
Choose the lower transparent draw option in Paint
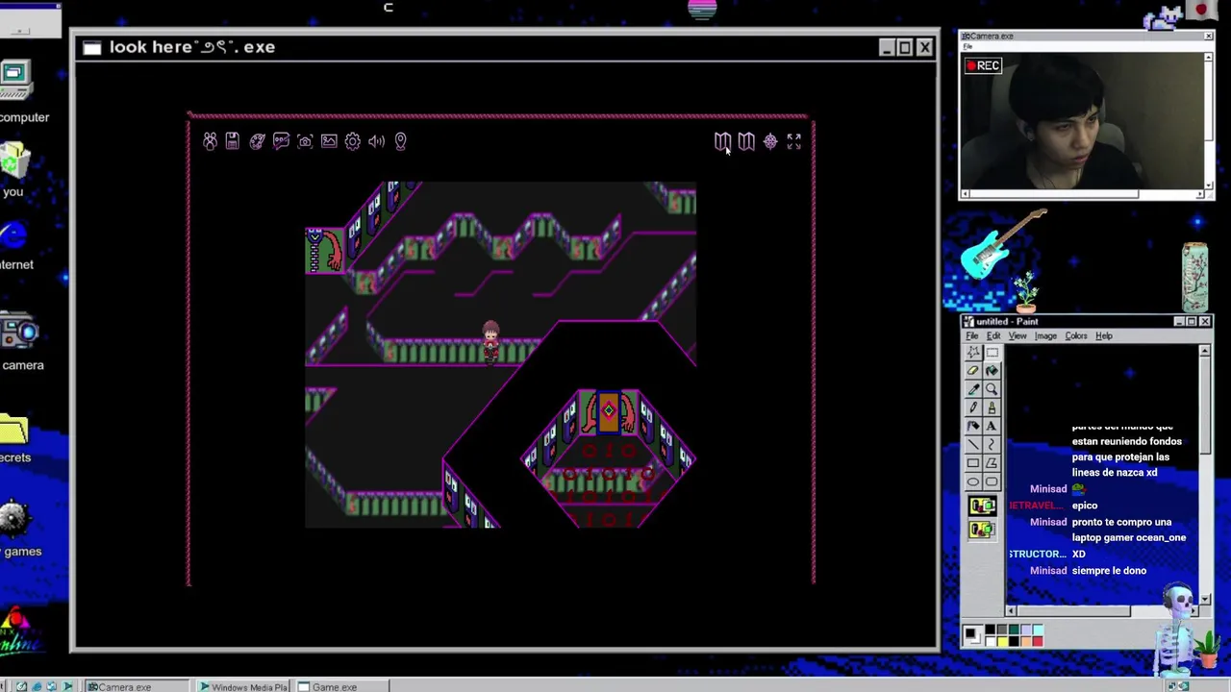pyautogui.click(x=983, y=529)
